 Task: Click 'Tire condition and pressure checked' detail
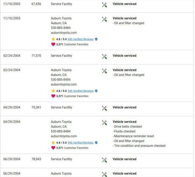click(x=139, y=146)
